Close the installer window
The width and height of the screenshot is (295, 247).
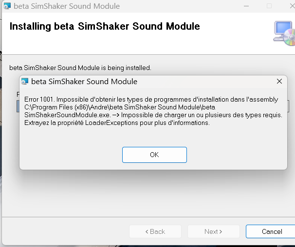coord(292,6)
